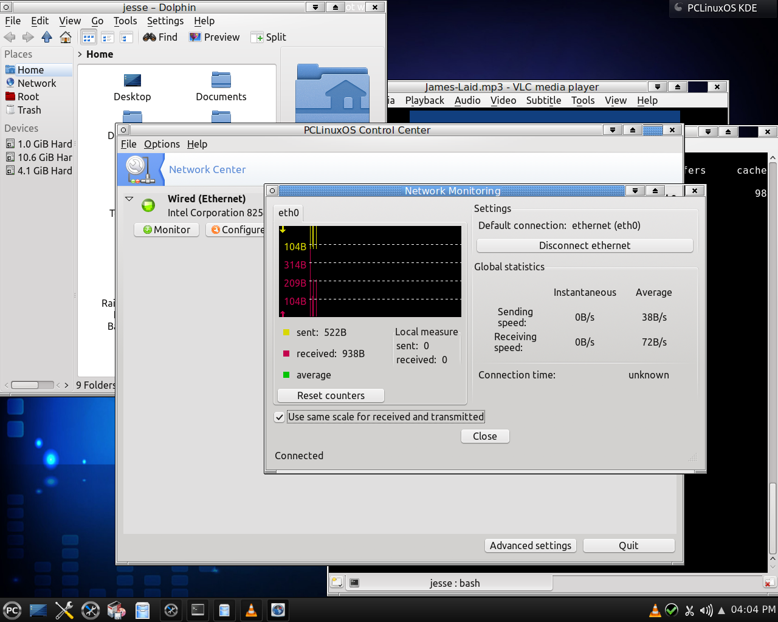This screenshot has height=622, width=778.
Task: Open the Documents folder in Dolphin
Action: (221, 87)
